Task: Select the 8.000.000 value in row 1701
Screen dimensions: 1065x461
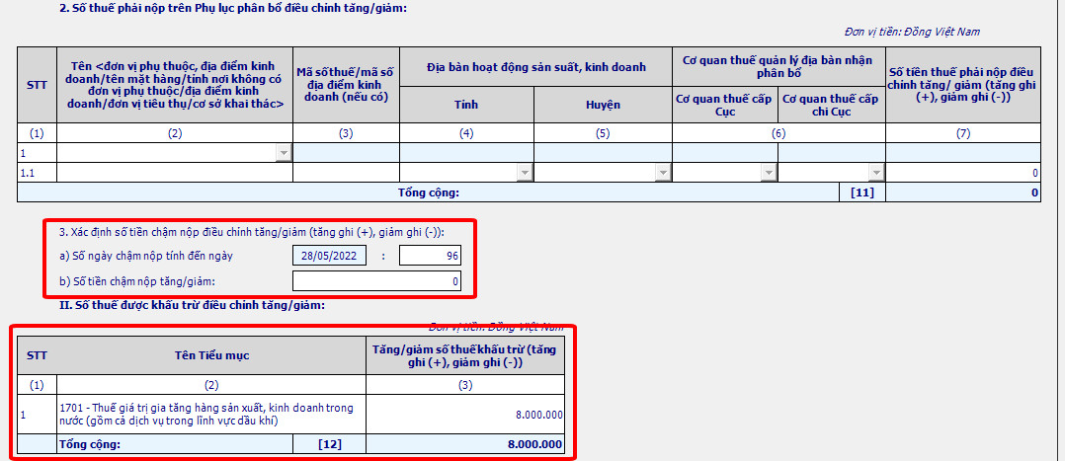Action: point(464,415)
